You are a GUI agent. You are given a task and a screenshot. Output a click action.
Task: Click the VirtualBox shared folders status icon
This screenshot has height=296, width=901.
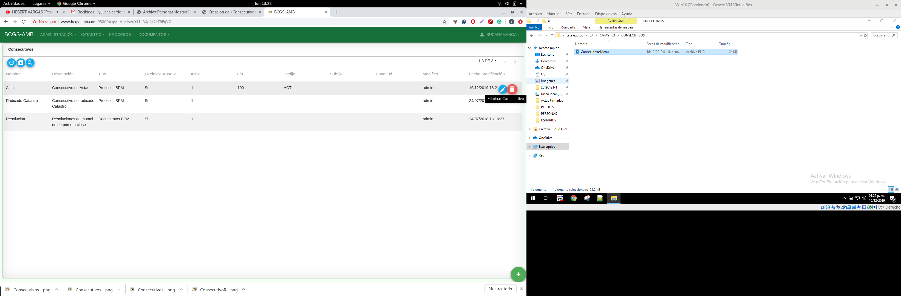click(849, 207)
